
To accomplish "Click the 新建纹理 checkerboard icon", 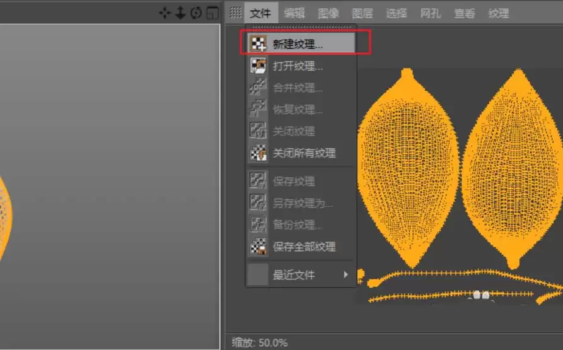I will [x=258, y=44].
